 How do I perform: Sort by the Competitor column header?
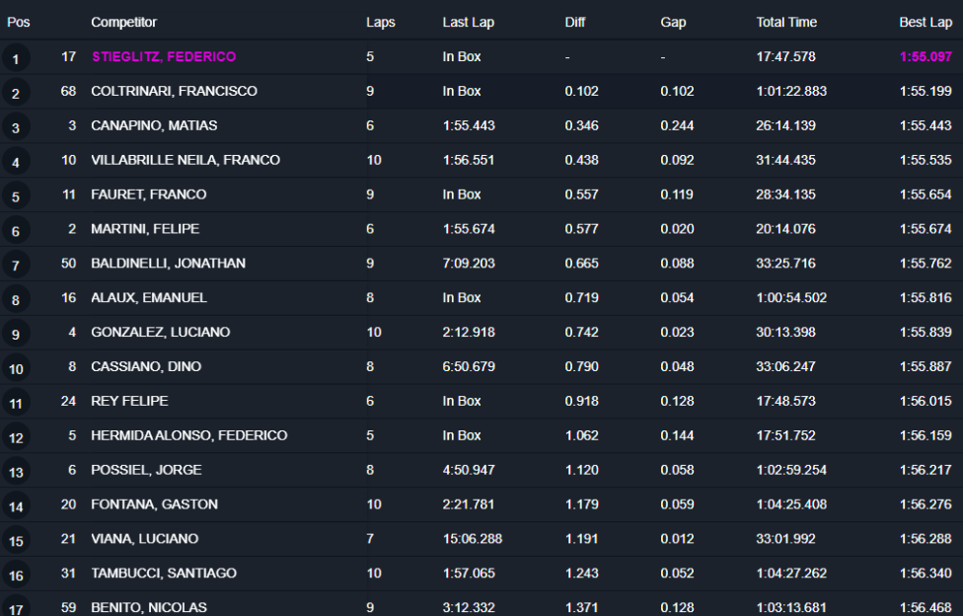click(x=123, y=22)
